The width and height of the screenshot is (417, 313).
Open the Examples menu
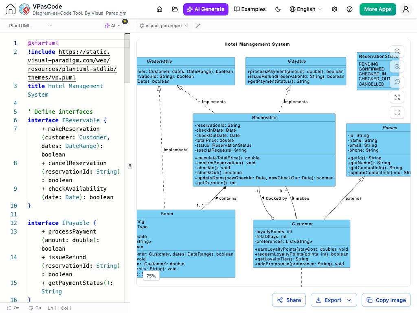(x=250, y=9)
